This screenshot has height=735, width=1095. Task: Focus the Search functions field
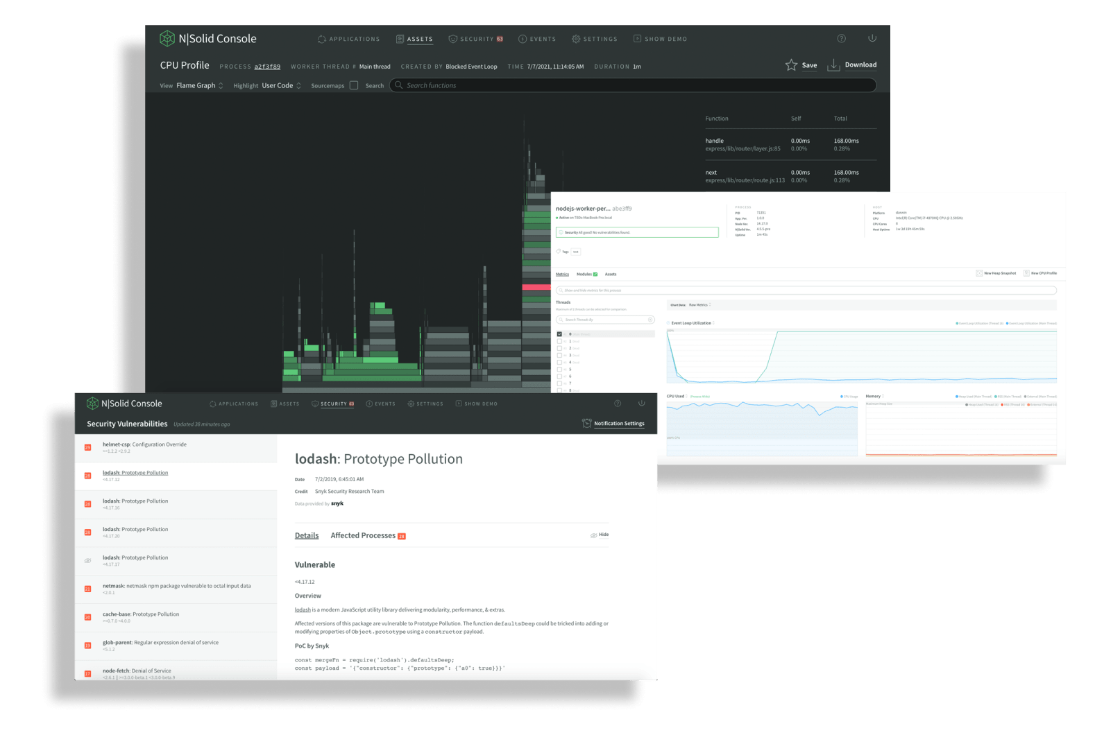coord(633,85)
